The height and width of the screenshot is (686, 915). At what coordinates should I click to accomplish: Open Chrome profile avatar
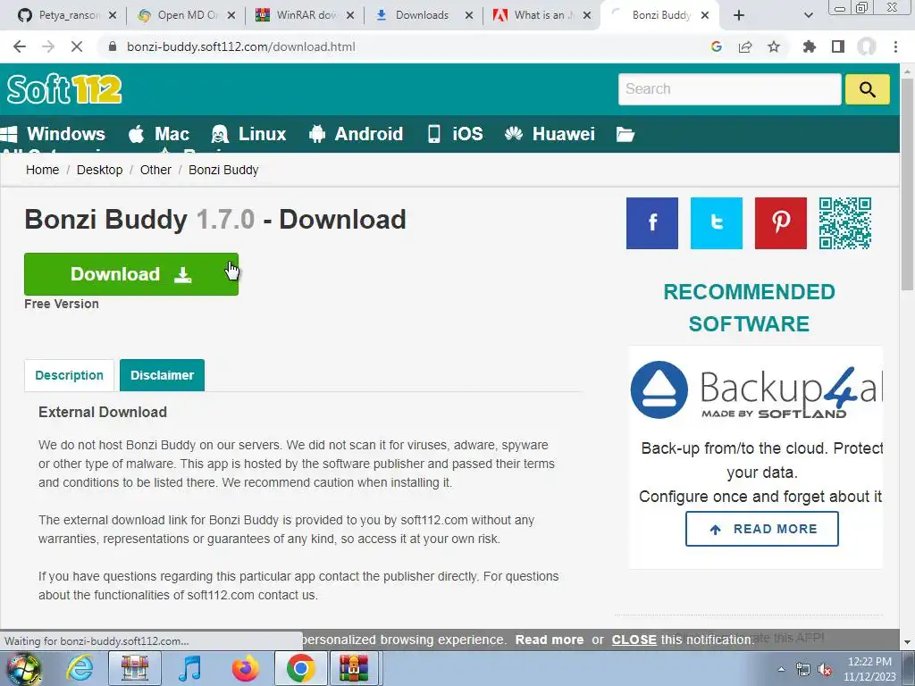867,46
